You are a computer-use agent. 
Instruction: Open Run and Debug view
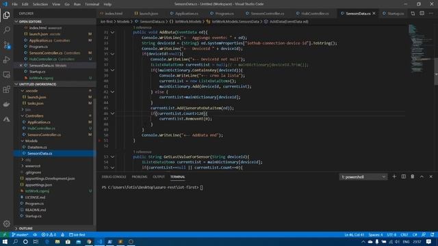(x=6, y=59)
